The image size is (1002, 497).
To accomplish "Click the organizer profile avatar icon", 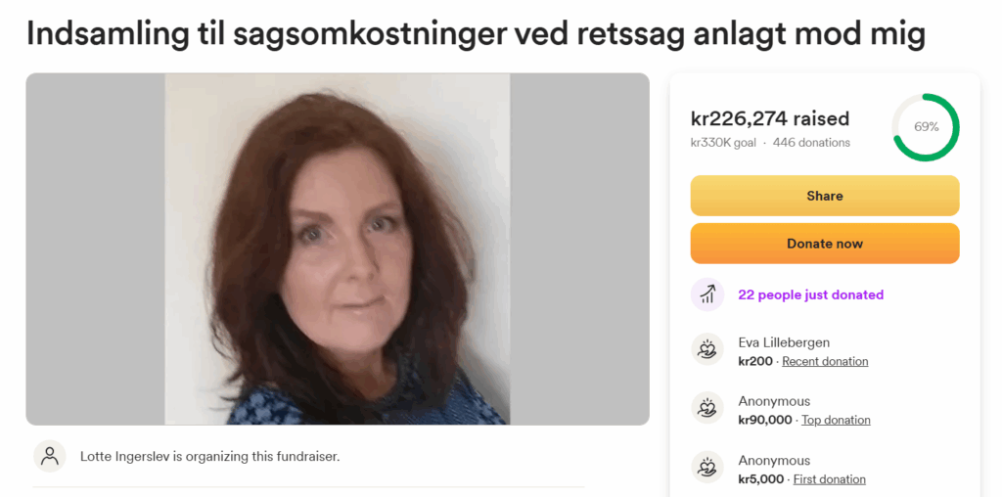I will 50,456.
